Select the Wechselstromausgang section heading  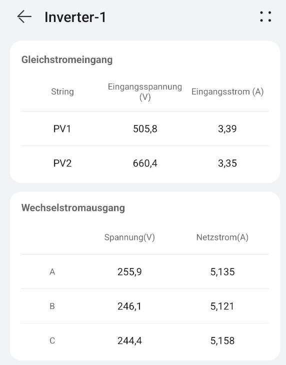click(x=73, y=208)
